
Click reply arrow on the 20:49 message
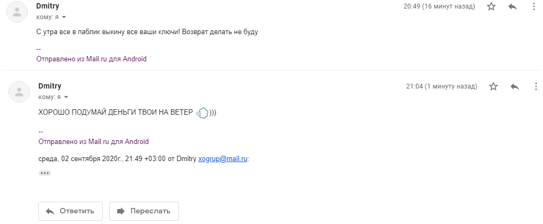click(513, 6)
